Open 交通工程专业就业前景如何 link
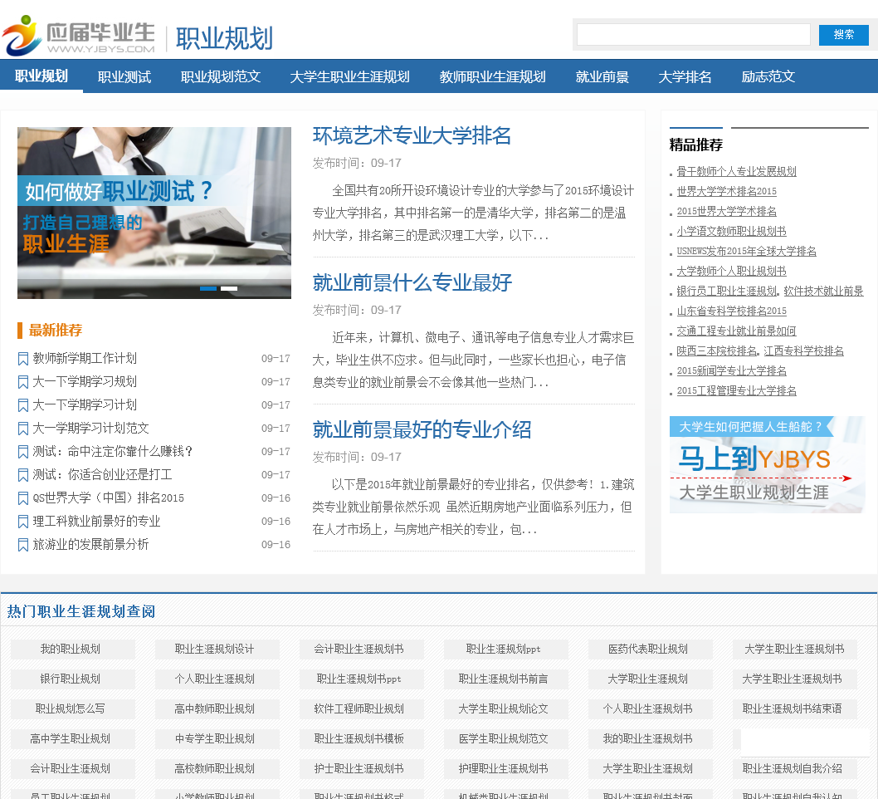Screen dimensions: 878x799 [736, 331]
